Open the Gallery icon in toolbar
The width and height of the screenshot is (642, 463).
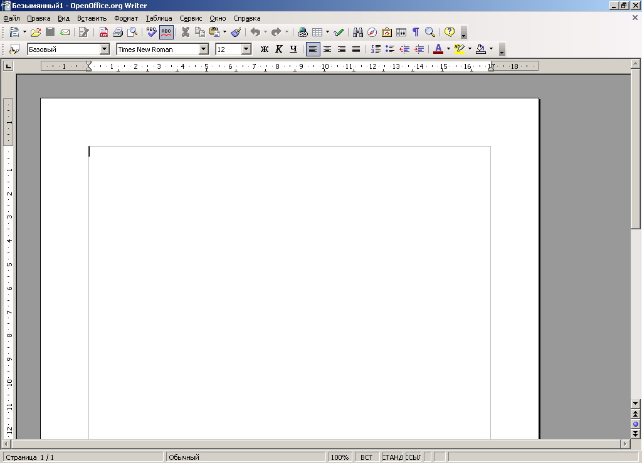coord(387,32)
